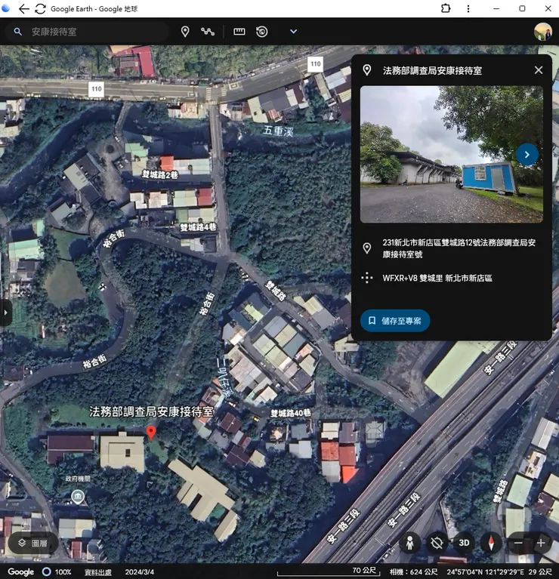The height and width of the screenshot is (579, 559).
Task: Toggle the rotate/tilt reset icon
Action: tap(437, 543)
